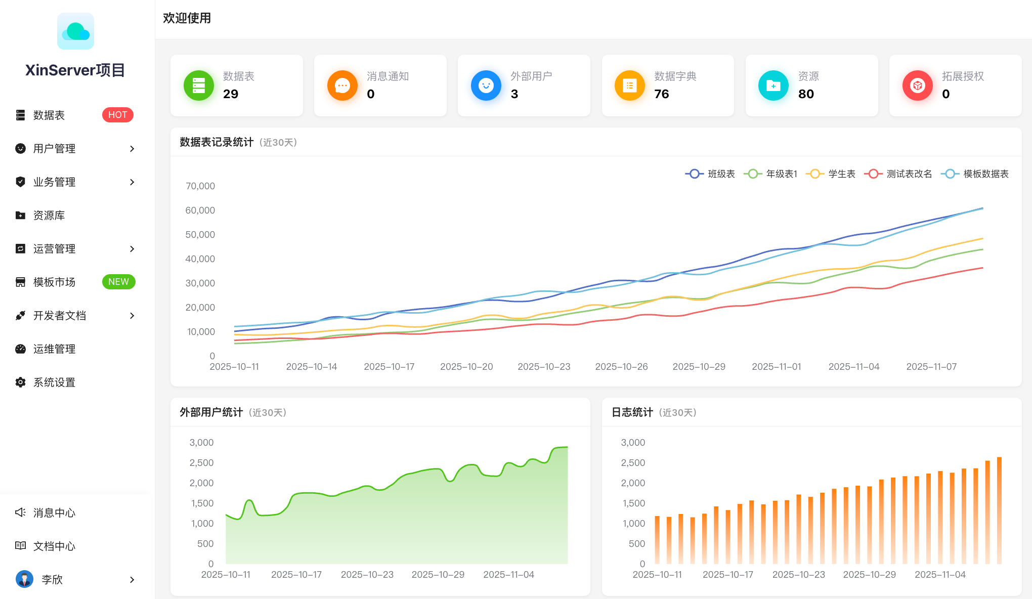Click the orange 消息通知 chat bubble icon

click(342, 85)
